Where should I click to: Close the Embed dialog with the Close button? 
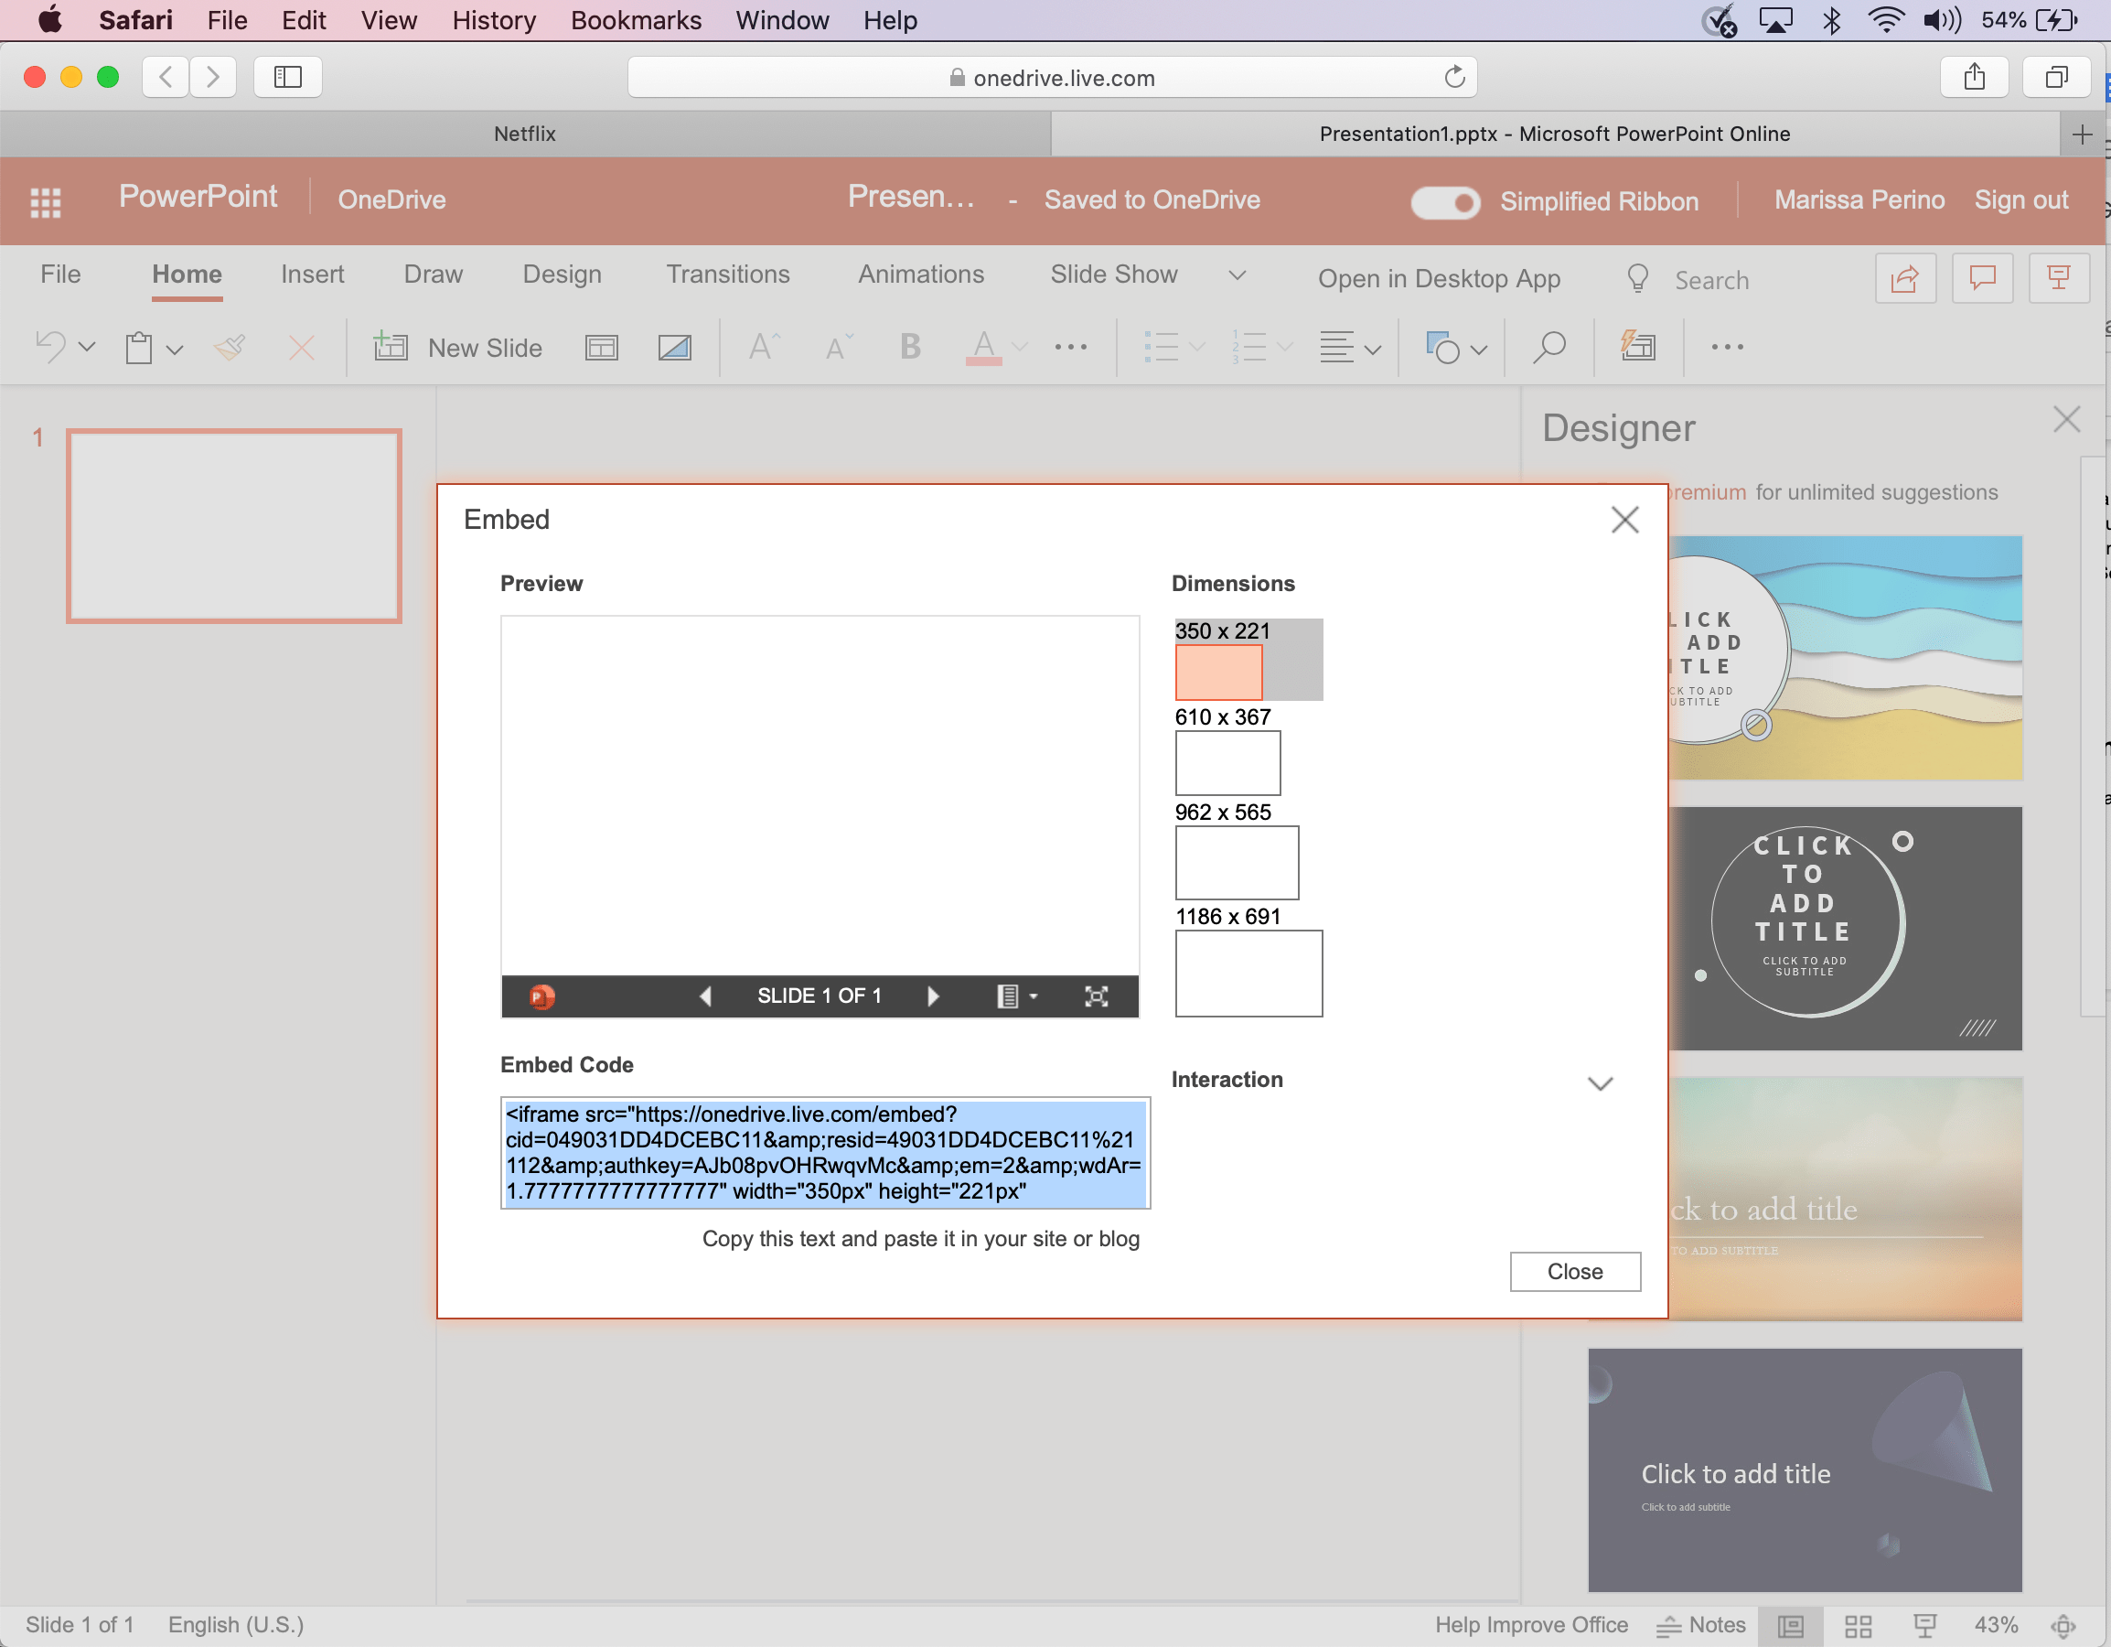click(x=1574, y=1271)
